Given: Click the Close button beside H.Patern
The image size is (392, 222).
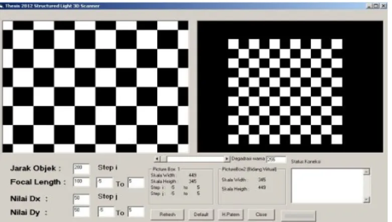Looking at the screenshot, I should (x=261, y=214).
